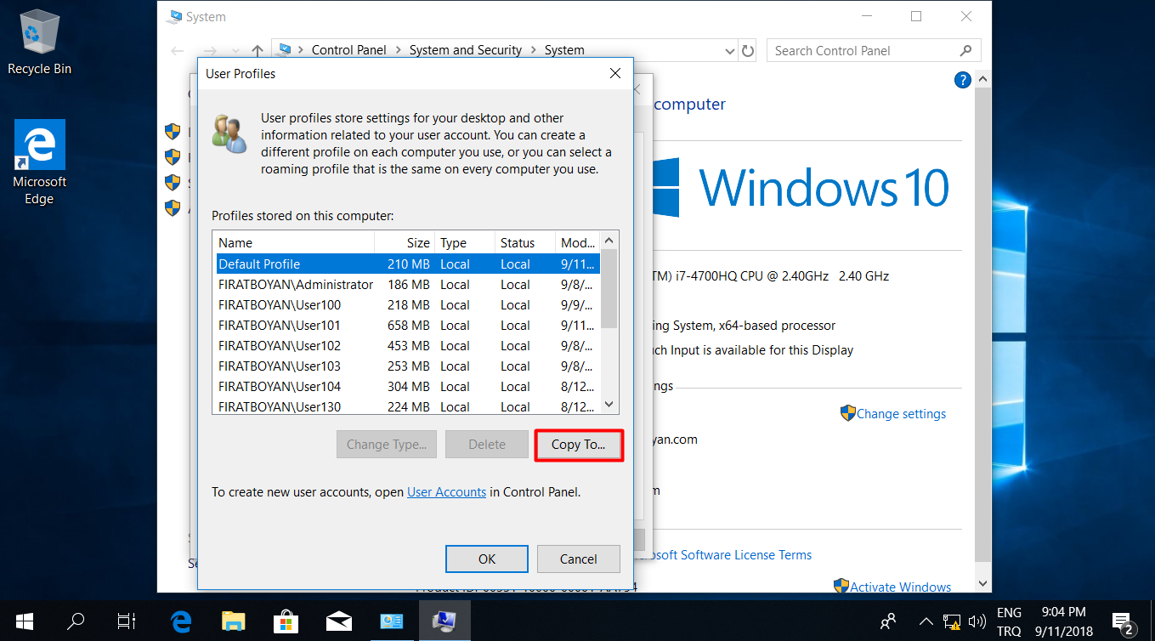This screenshot has height=641, width=1155.
Task: Click the search magnifier in Control Panel
Action: [x=966, y=50]
